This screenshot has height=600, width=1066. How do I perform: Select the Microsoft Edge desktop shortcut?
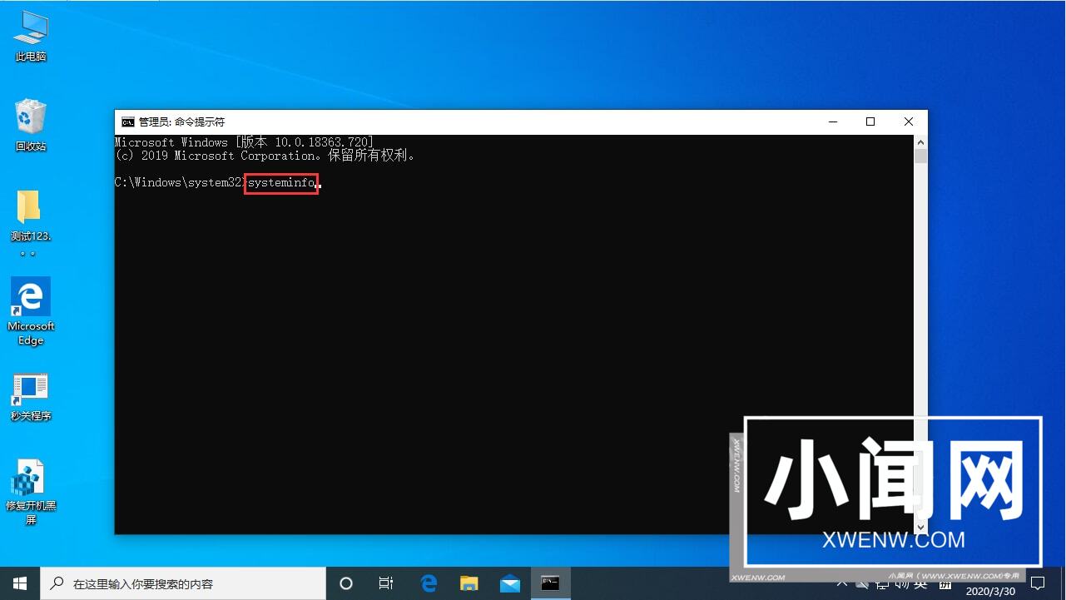tap(31, 311)
